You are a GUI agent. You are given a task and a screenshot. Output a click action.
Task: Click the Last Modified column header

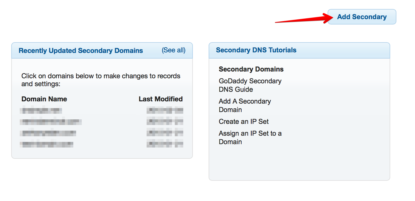[161, 99]
